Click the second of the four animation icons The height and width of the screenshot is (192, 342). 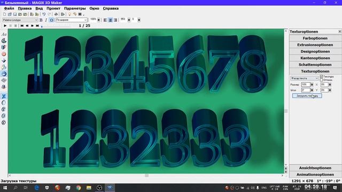[x=4, y=109]
